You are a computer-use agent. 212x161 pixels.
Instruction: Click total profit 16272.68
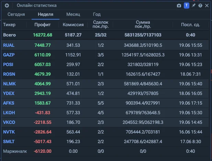(43, 35)
